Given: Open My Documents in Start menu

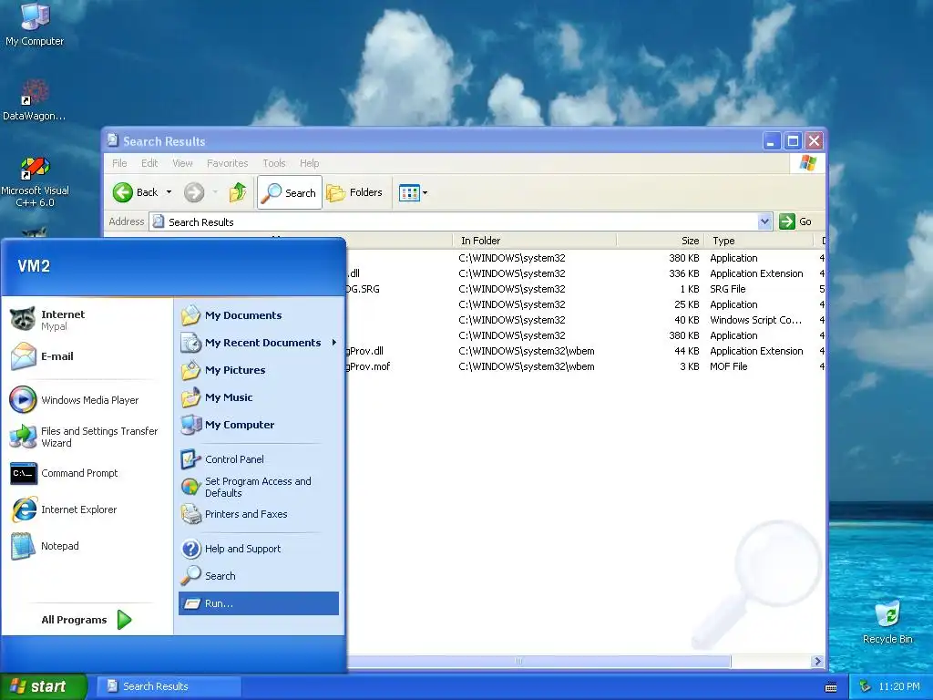Looking at the screenshot, I should pos(258,315).
